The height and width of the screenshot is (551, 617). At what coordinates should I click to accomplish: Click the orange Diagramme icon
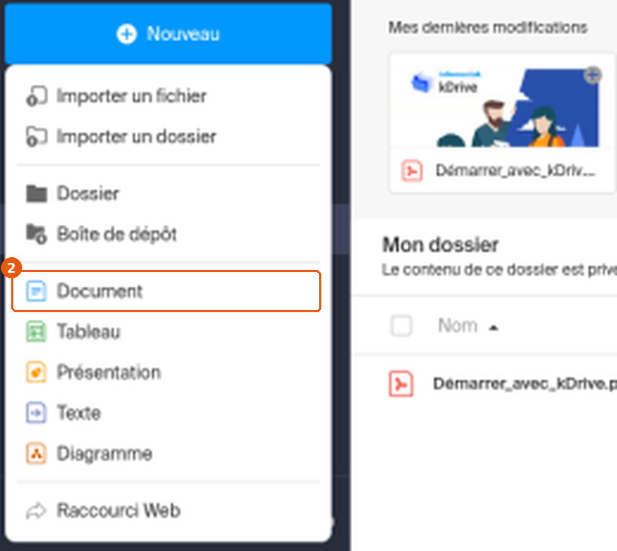(36, 453)
